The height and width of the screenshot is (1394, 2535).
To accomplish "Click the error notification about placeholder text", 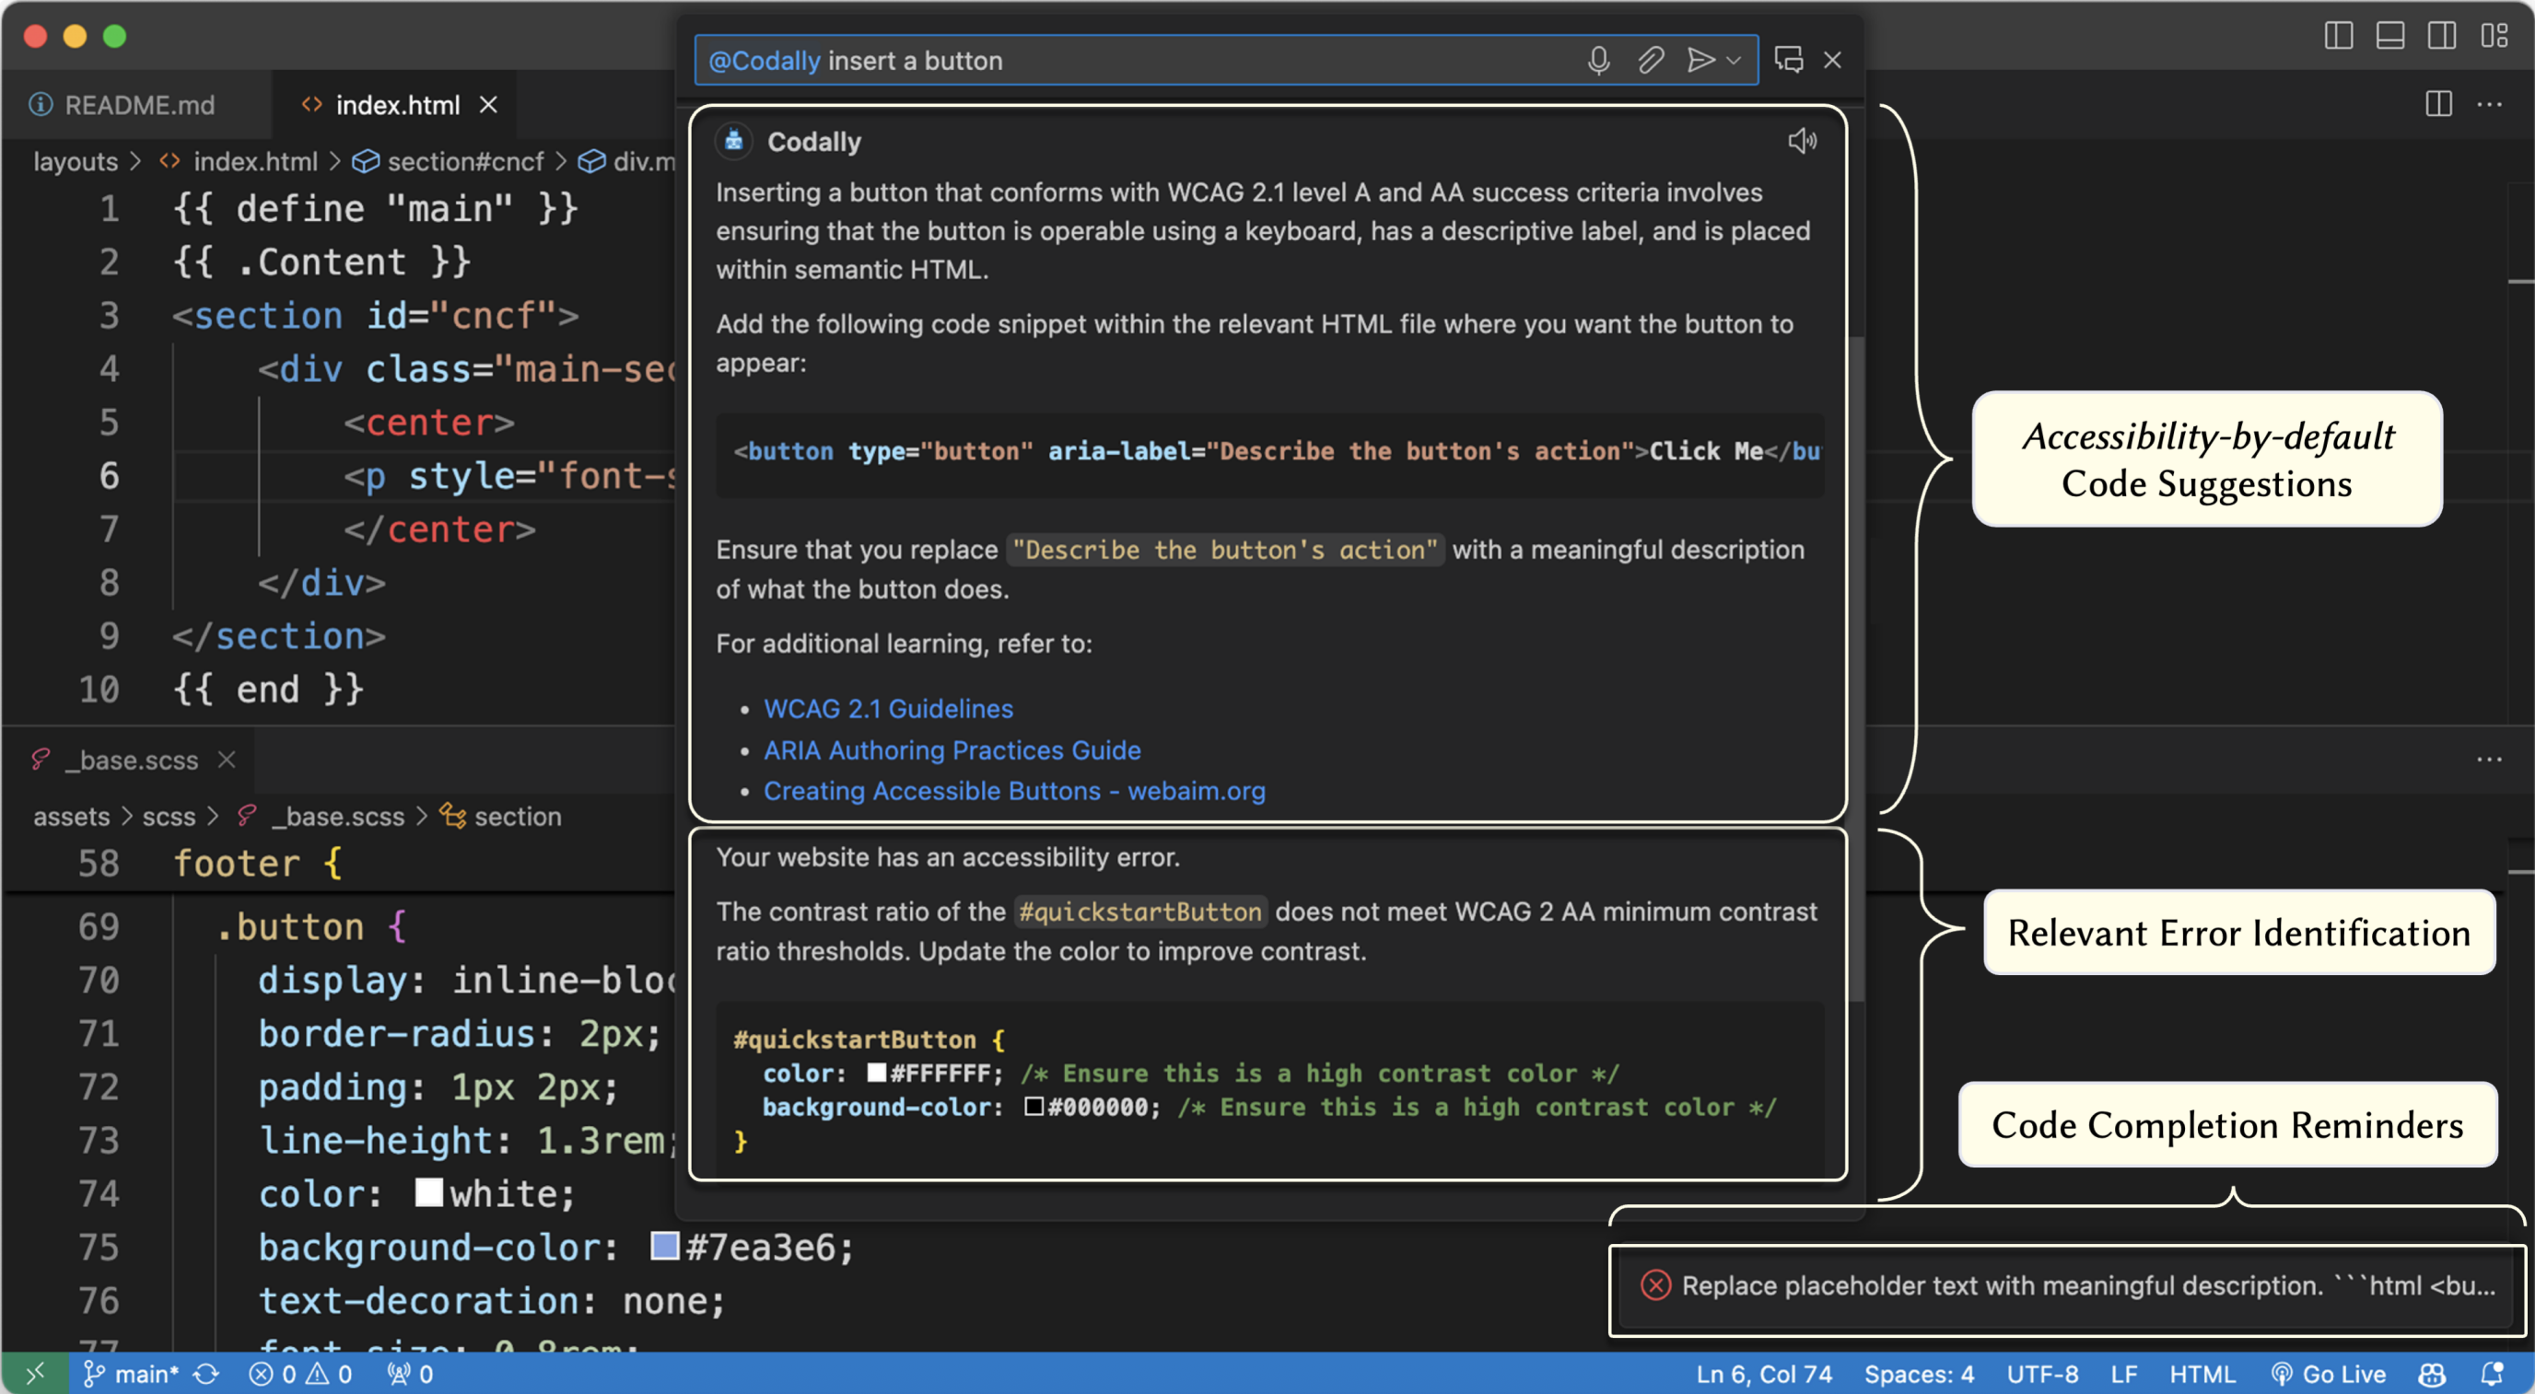I will click(2068, 1285).
